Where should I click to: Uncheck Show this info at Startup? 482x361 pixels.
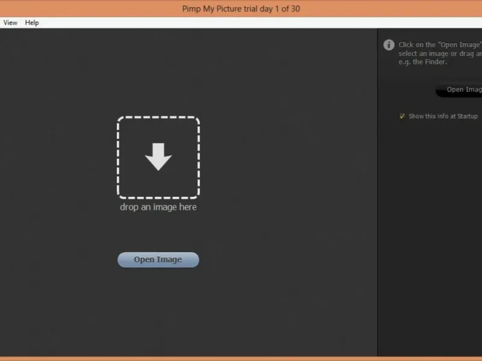[402, 116]
